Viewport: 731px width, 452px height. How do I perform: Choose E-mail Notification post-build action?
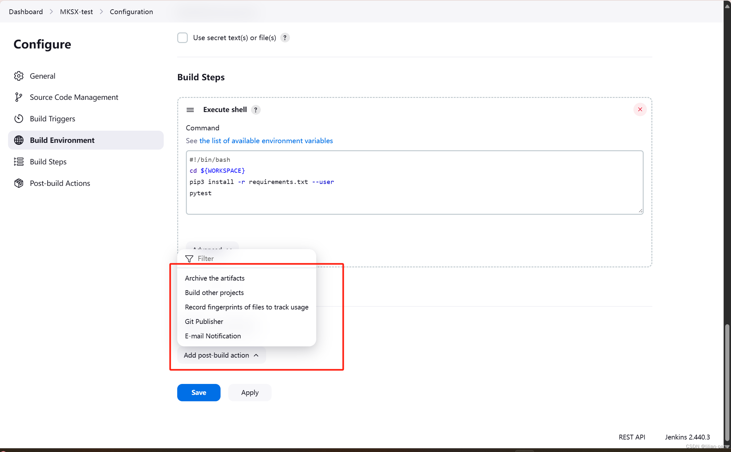(213, 336)
